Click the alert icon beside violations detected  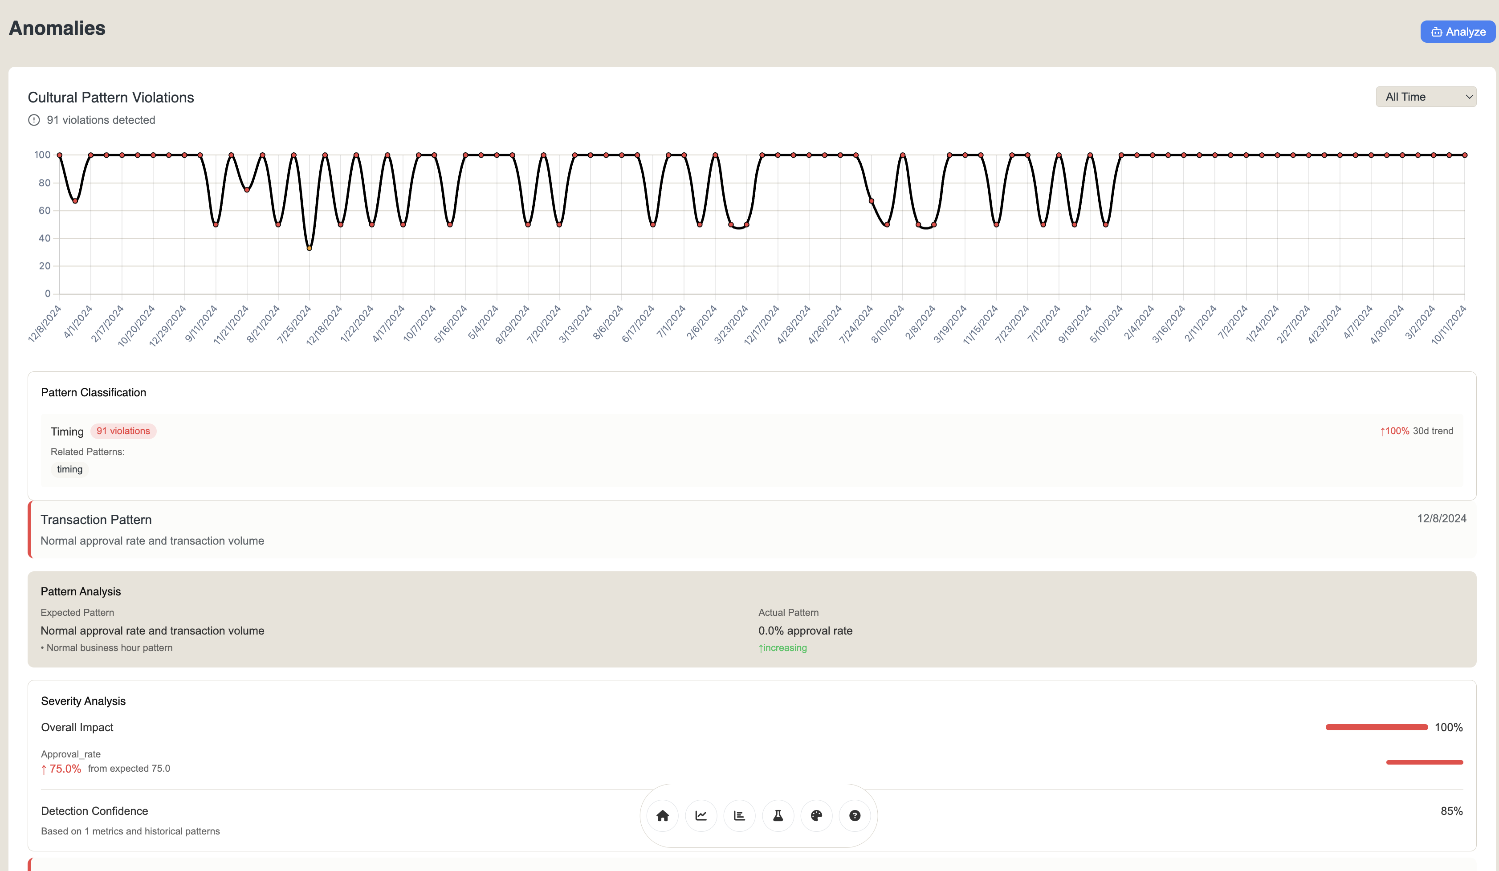pos(34,120)
